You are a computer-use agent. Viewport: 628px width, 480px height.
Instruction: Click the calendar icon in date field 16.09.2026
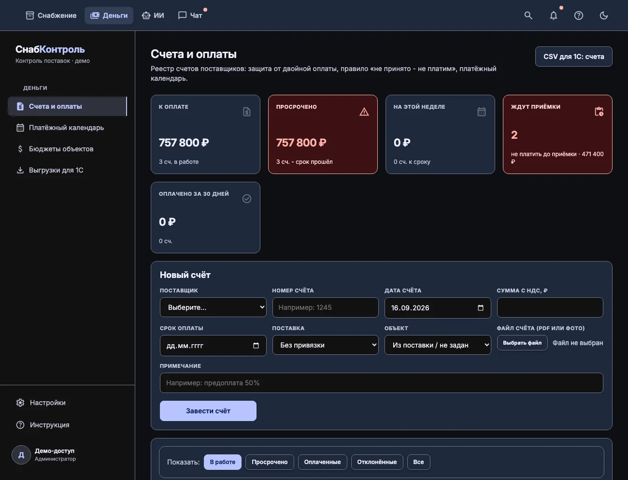[481, 308]
